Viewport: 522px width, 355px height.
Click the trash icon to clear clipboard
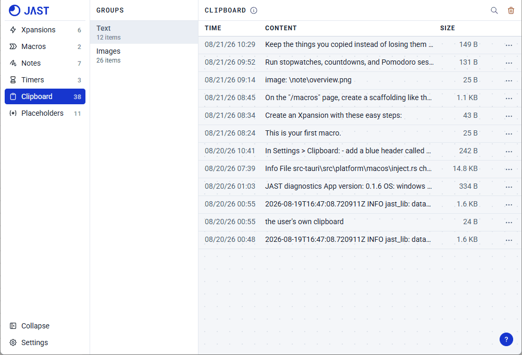click(x=511, y=10)
